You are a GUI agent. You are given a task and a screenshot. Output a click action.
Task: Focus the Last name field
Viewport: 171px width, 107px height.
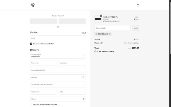[x=72, y=63]
